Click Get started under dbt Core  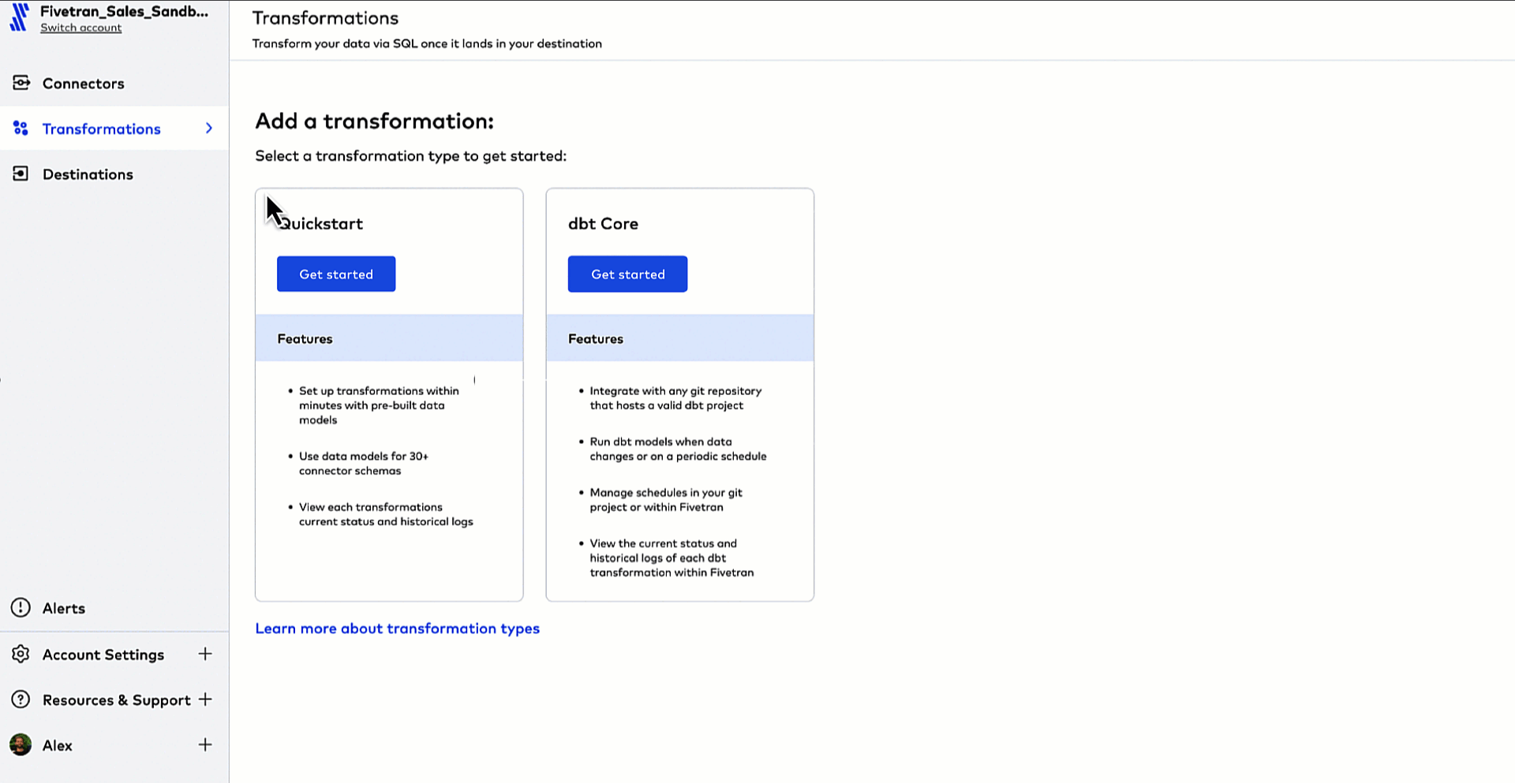tap(627, 274)
